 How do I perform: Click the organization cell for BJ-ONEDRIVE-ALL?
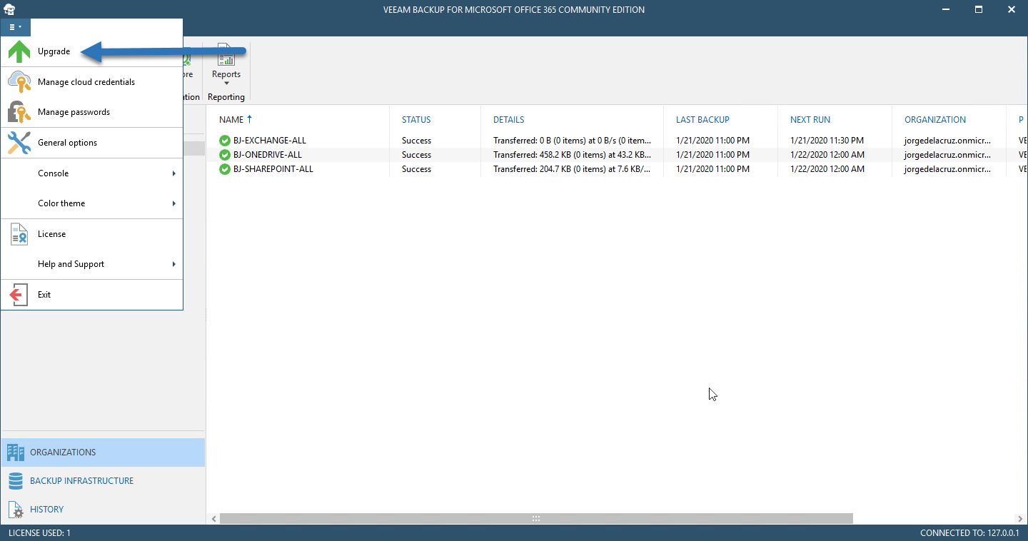tap(948, 155)
